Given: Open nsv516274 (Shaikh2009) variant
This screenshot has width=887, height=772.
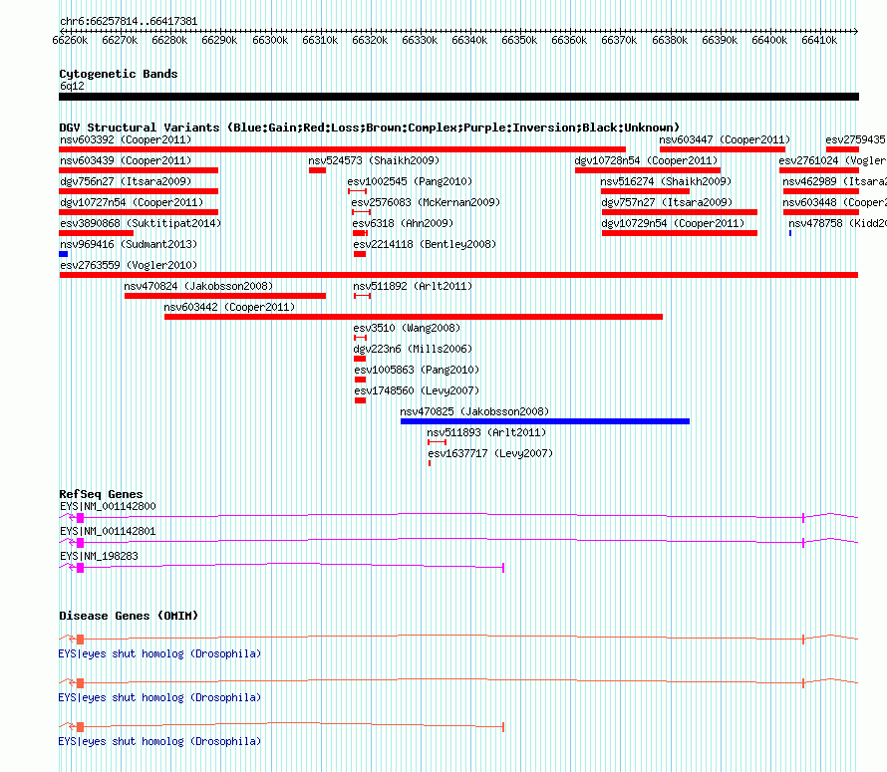Looking at the screenshot, I should 666,181.
